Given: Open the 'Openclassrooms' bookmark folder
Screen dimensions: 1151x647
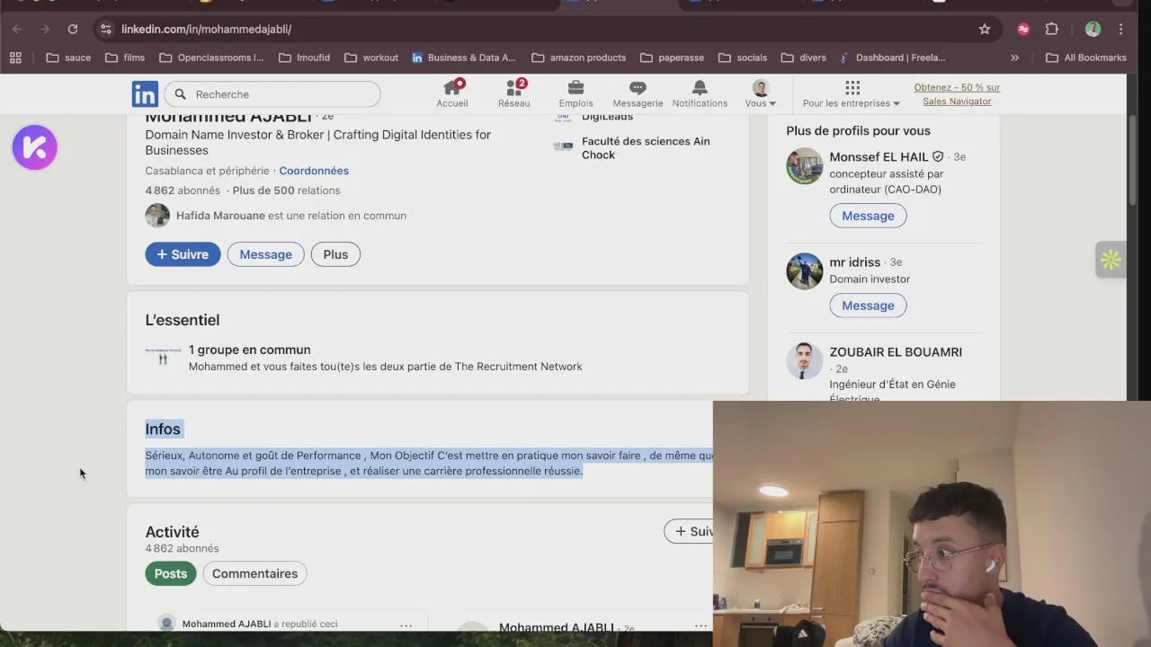Looking at the screenshot, I should (x=211, y=58).
